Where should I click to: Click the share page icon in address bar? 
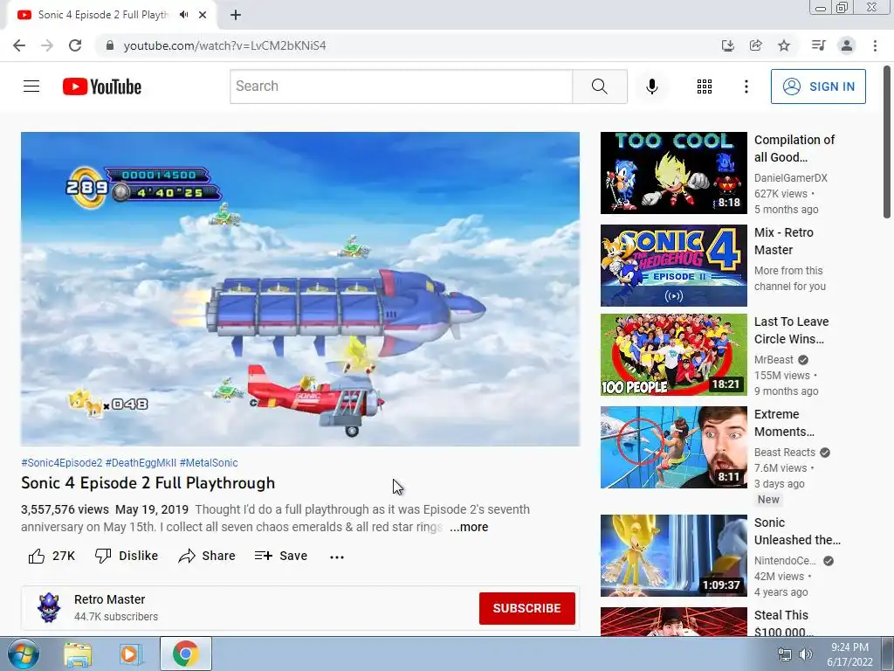click(x=755, y=45)
